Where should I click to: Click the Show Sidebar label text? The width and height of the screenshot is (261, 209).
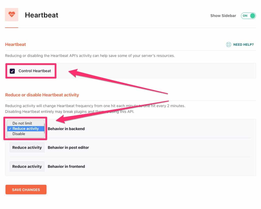pyautogui.click(x=223, y=15)
